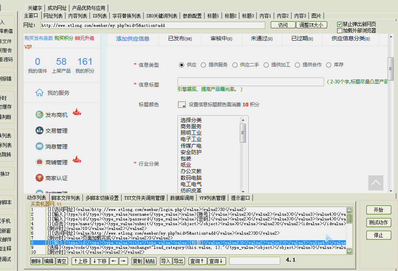Click 购买发布条数 link

[x=39, y=38]
